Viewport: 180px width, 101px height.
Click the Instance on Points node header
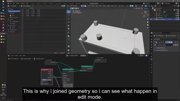coord(68,69)
